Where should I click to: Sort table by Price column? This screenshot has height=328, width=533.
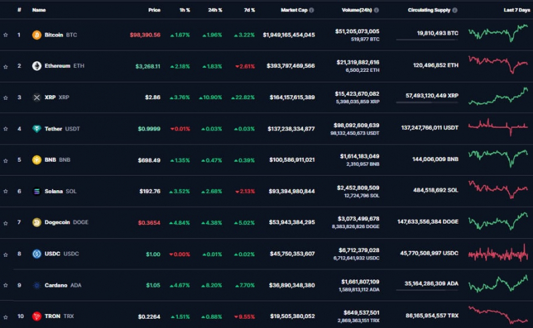click(155, 10)
